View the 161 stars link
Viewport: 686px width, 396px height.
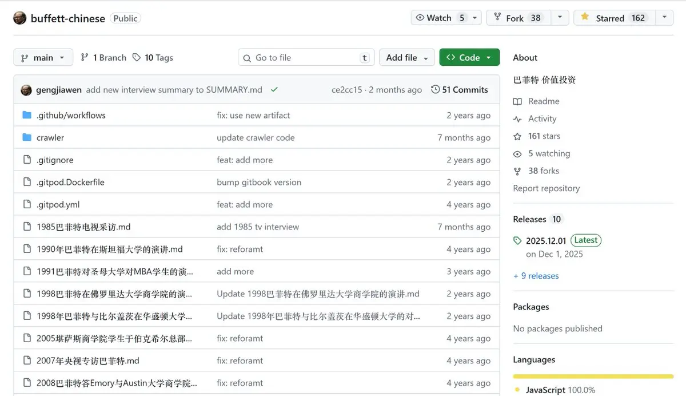click(x=544, y=136)
